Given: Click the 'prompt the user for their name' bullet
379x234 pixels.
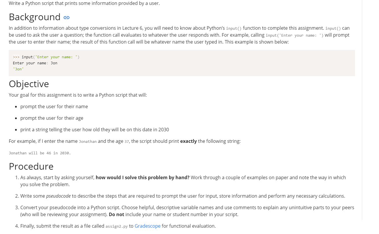Looking at the screenshot, I should click(x=54, y=106).
